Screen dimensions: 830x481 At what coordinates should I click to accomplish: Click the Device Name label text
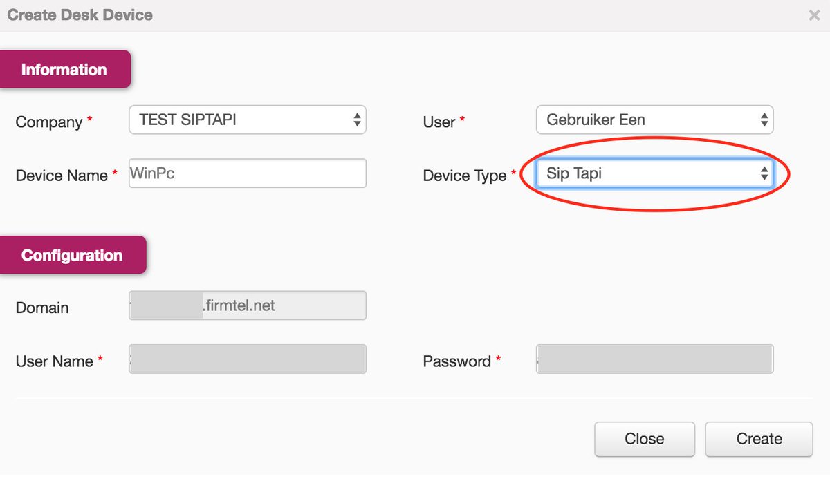[62, 176]
